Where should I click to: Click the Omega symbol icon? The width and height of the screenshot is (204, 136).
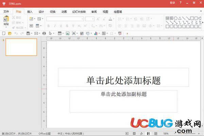pyautogui.click(x=112, y=34)
